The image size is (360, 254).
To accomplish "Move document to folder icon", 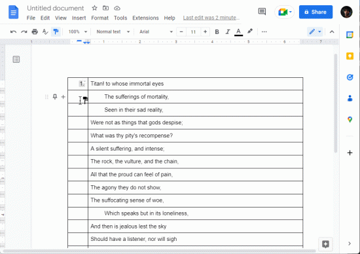I will click(105, 8).
